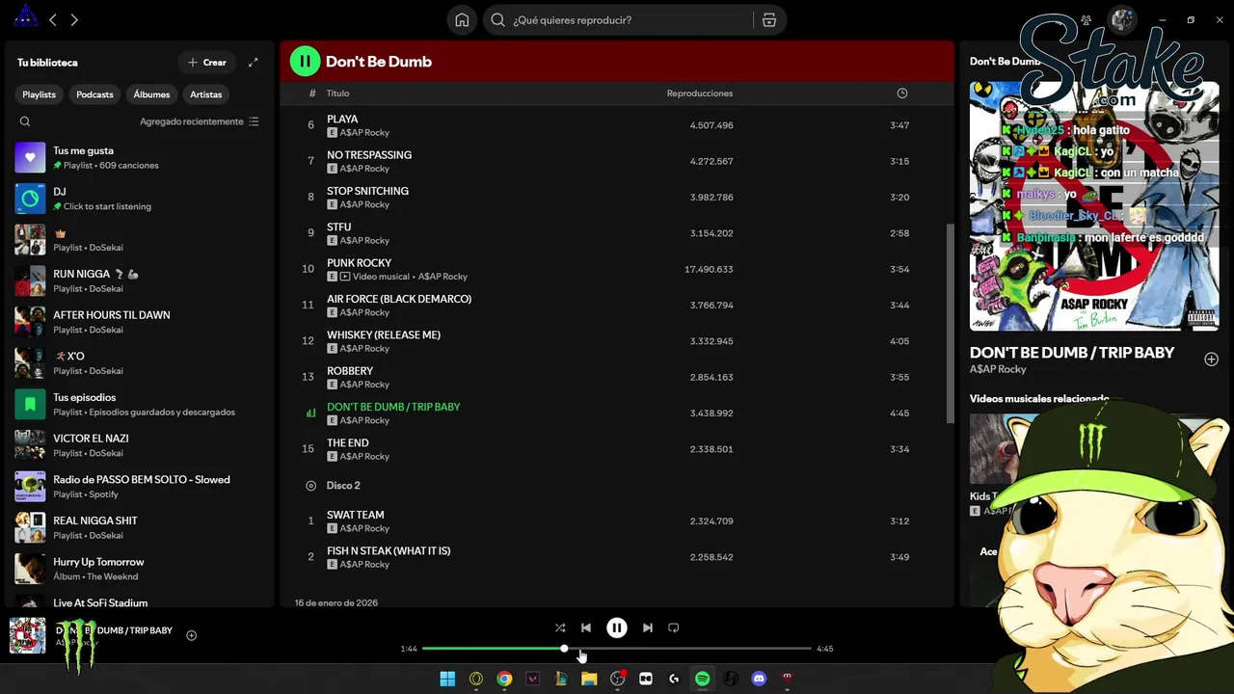Open Logitech G HUB from the taskbar
1234x694 pixels.
(x=674, y=679)
